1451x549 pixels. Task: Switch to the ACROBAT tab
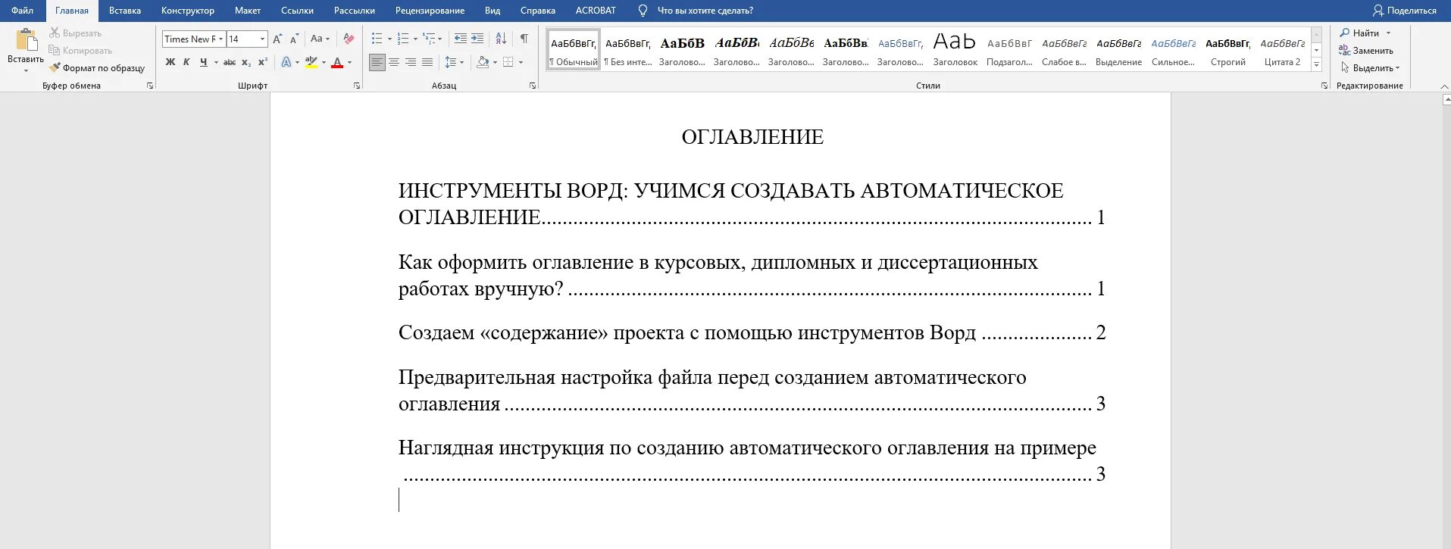[x=596, y=11]
